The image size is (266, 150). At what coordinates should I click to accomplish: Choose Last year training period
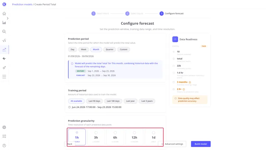click(130, 101)
